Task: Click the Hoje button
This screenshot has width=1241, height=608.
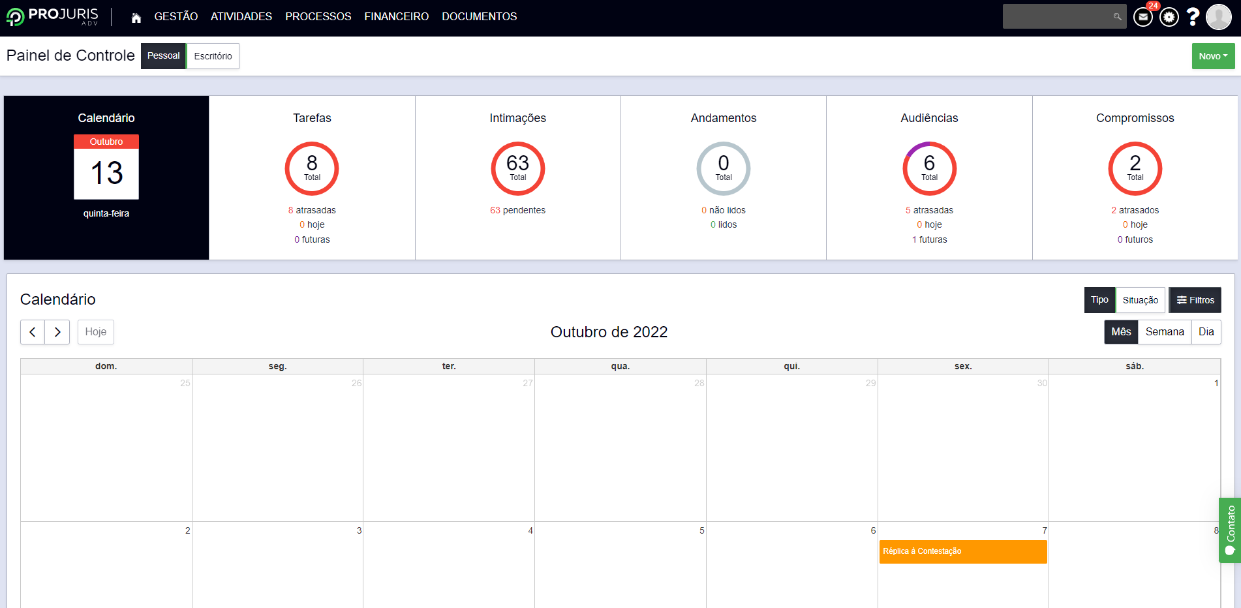Action: coord(96,332)
